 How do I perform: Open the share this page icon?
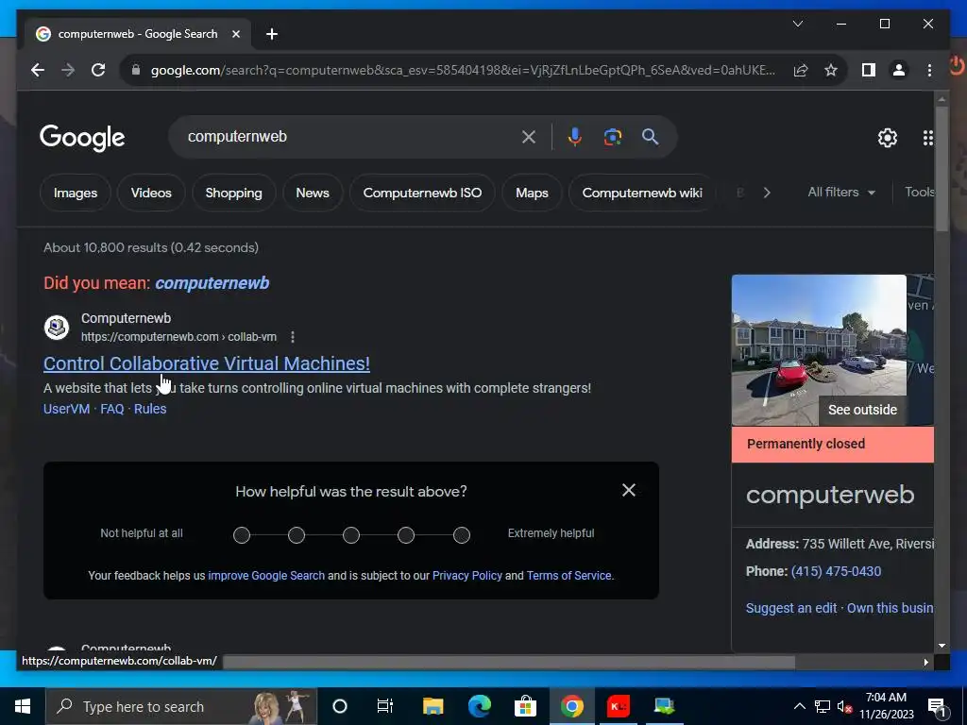point(801,70)
